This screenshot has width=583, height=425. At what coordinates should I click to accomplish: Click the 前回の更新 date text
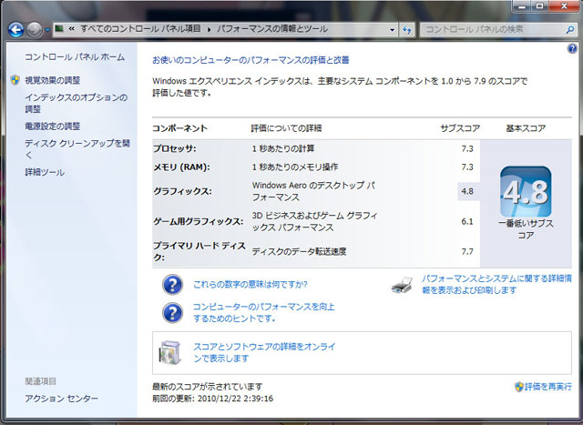click(212, 399)
